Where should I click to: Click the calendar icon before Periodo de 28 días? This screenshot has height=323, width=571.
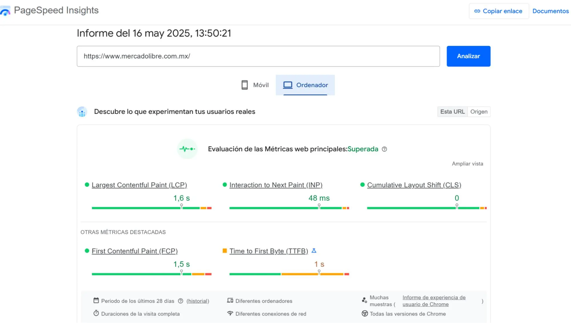click(96, 300)
